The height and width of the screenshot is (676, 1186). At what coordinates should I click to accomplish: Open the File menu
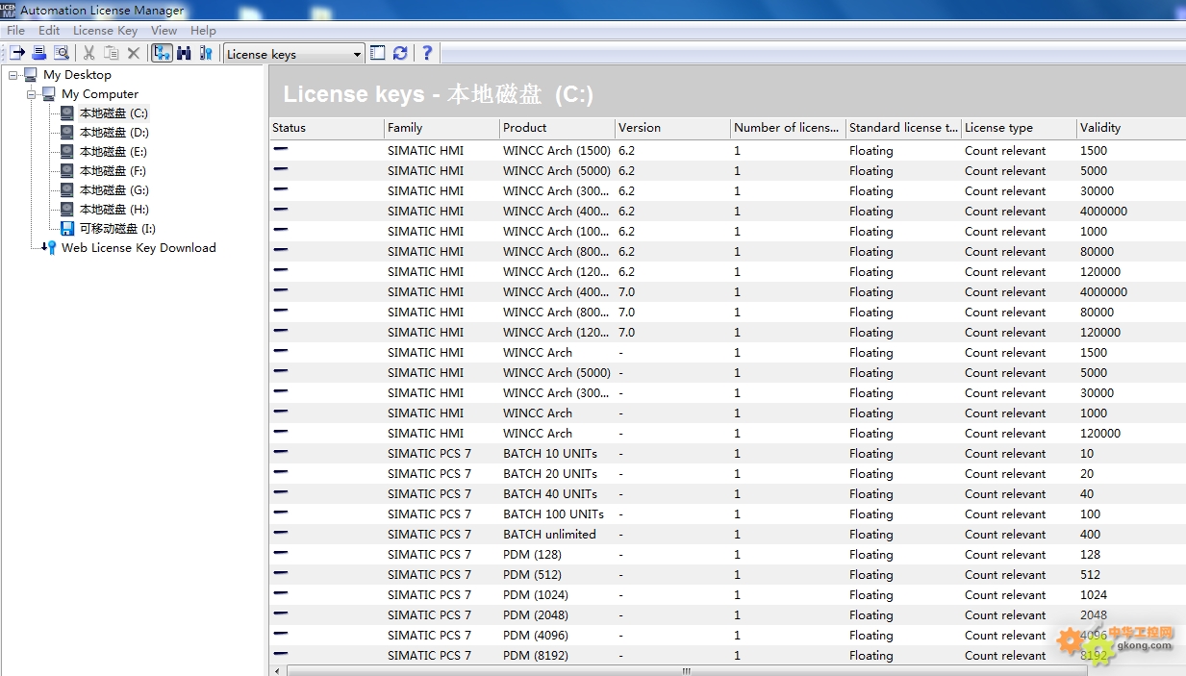click(15, 31)
